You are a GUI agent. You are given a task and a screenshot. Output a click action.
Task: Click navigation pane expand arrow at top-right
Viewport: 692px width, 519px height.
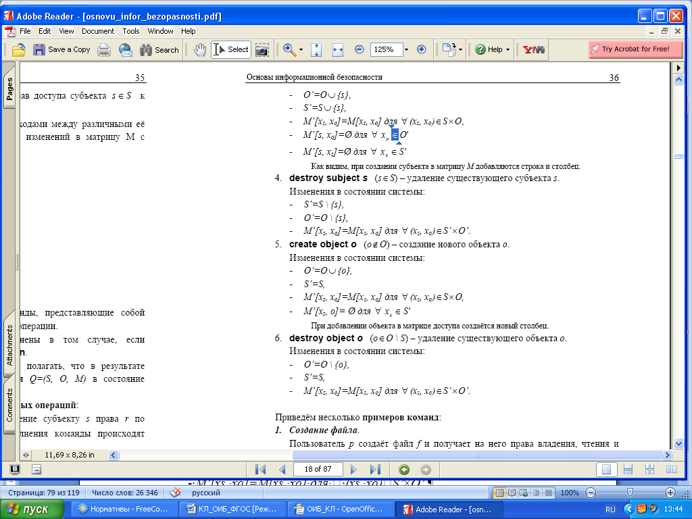678,68
